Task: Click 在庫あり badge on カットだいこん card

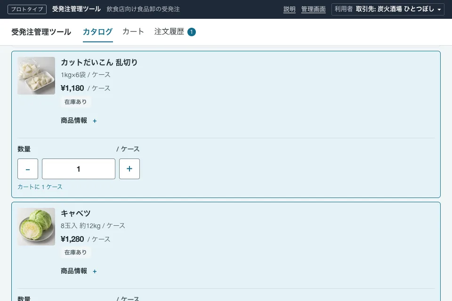Action: 75,102
